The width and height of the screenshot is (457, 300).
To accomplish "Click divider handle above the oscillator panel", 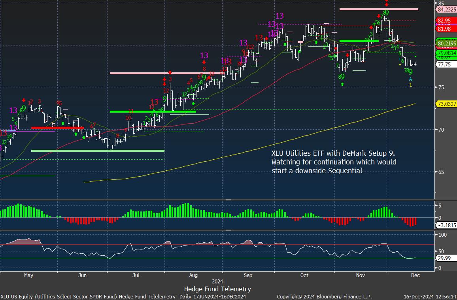I will [x=228, y=230].
